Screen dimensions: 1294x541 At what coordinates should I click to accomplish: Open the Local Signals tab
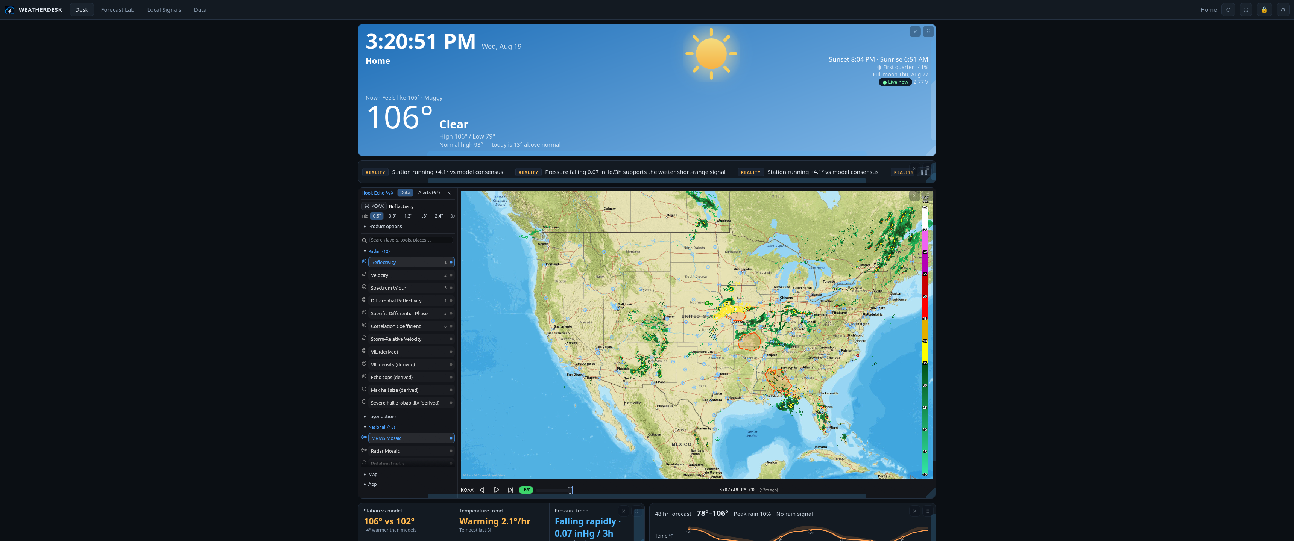pos(164,9)
